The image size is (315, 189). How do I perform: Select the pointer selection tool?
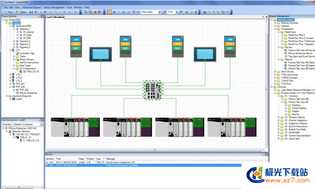pos(109,12)
